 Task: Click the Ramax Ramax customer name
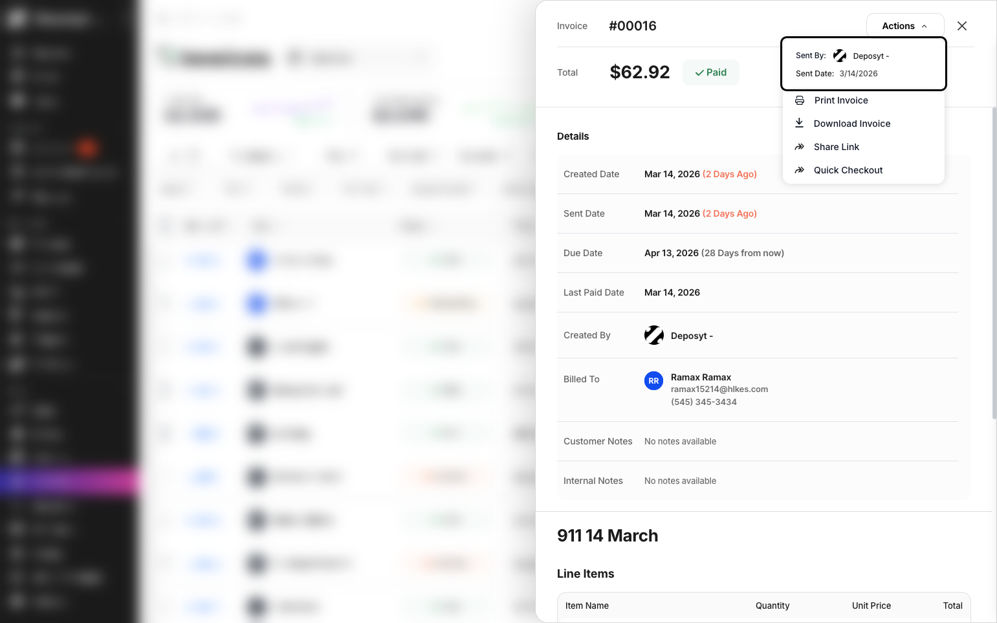[701, 377]
